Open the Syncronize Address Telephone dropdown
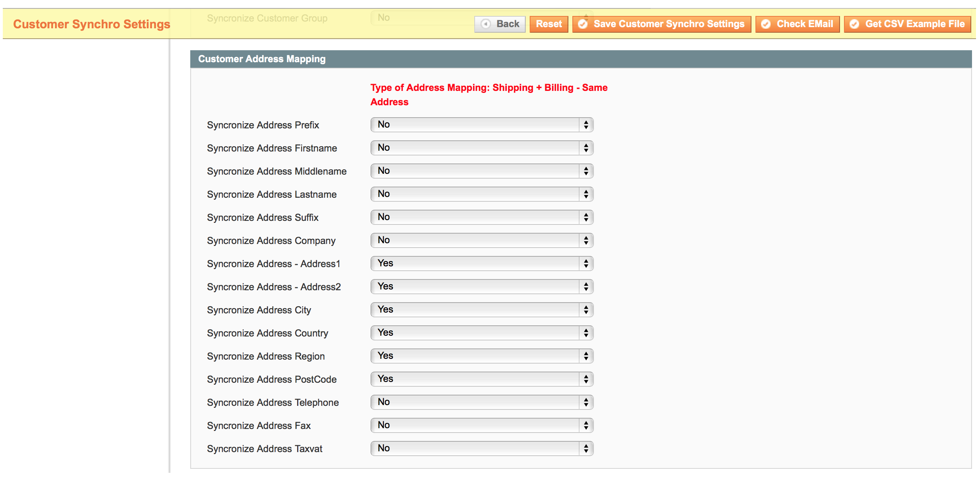This screenshot has width=978, height=480. (482, 402)
